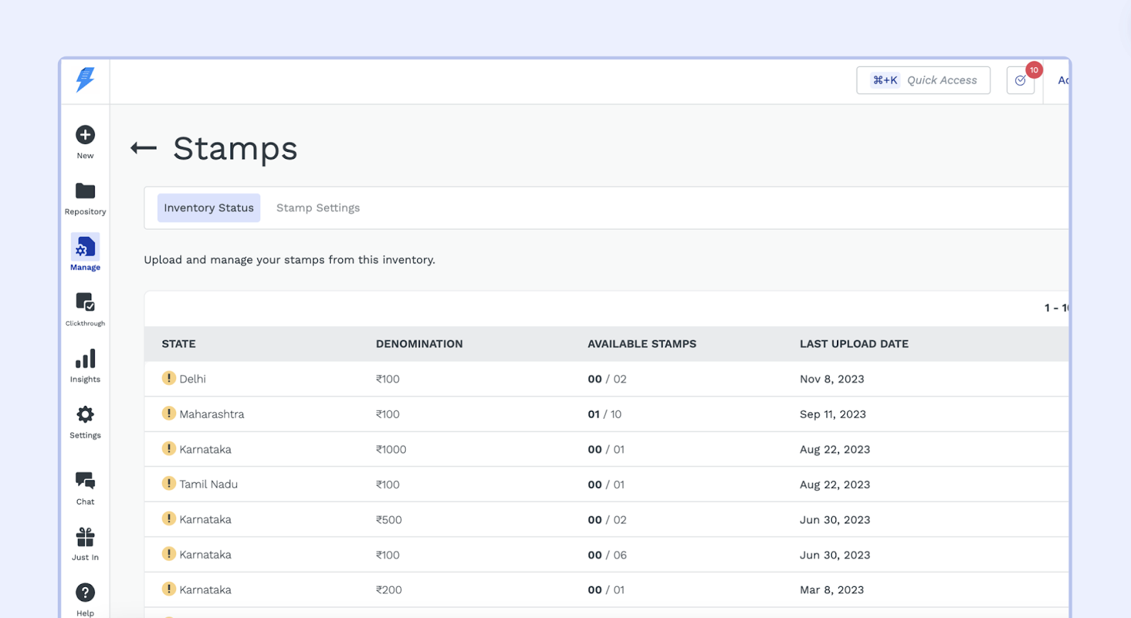Switch to the Stamp Settings tab
1131x618 pixels.
coord(318,208)
